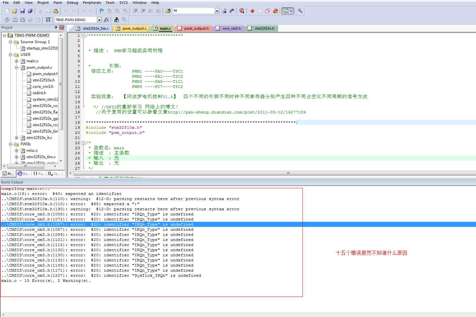
Task: Open the Peripherals menu
Action: tap(92, 3)
